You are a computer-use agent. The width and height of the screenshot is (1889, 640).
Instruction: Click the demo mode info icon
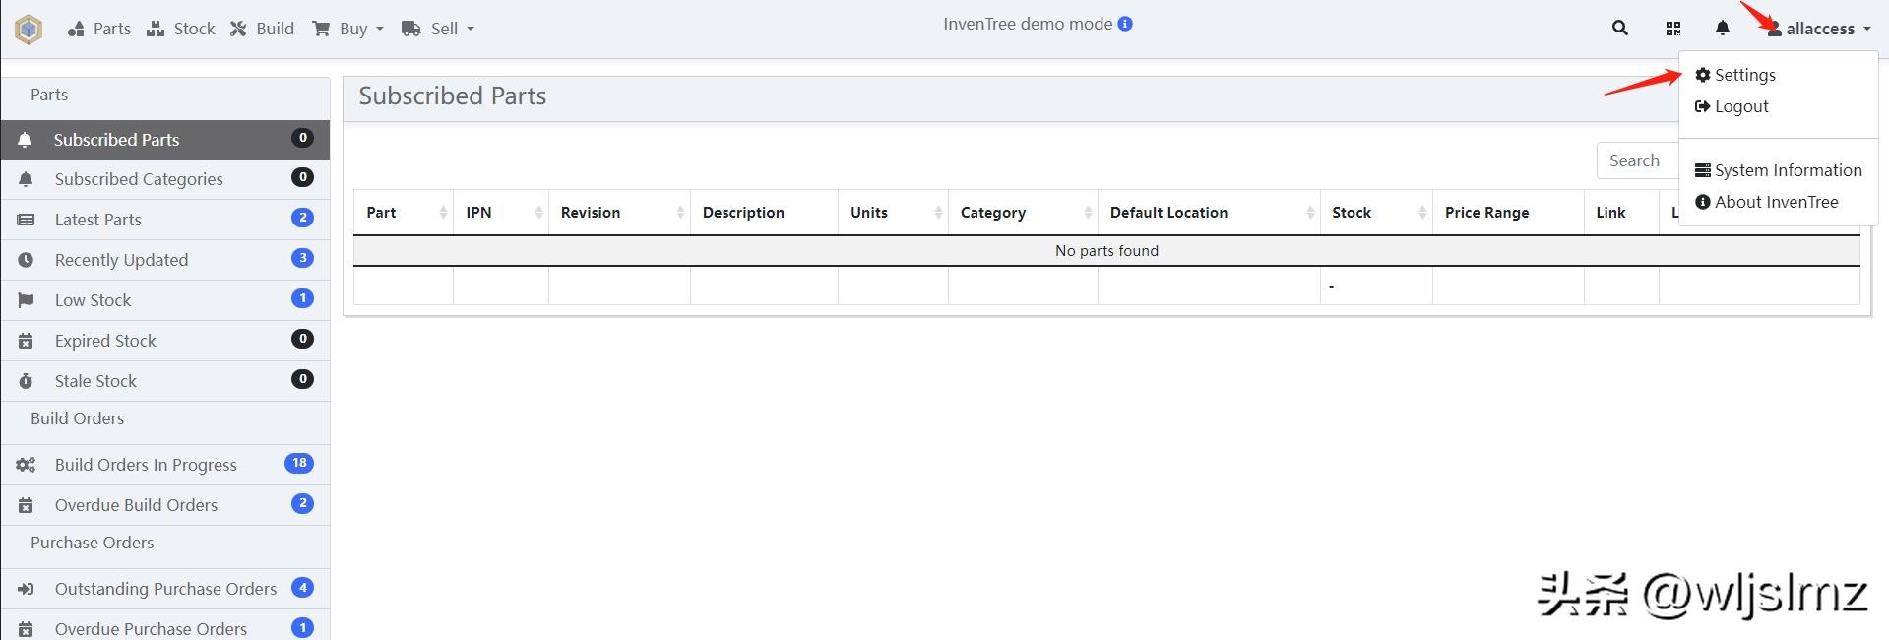coord(1125,24)
